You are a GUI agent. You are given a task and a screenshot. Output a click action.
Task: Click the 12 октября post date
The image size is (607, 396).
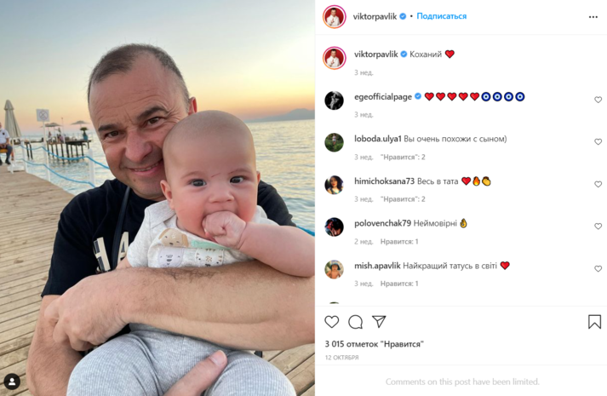[342, 358]
